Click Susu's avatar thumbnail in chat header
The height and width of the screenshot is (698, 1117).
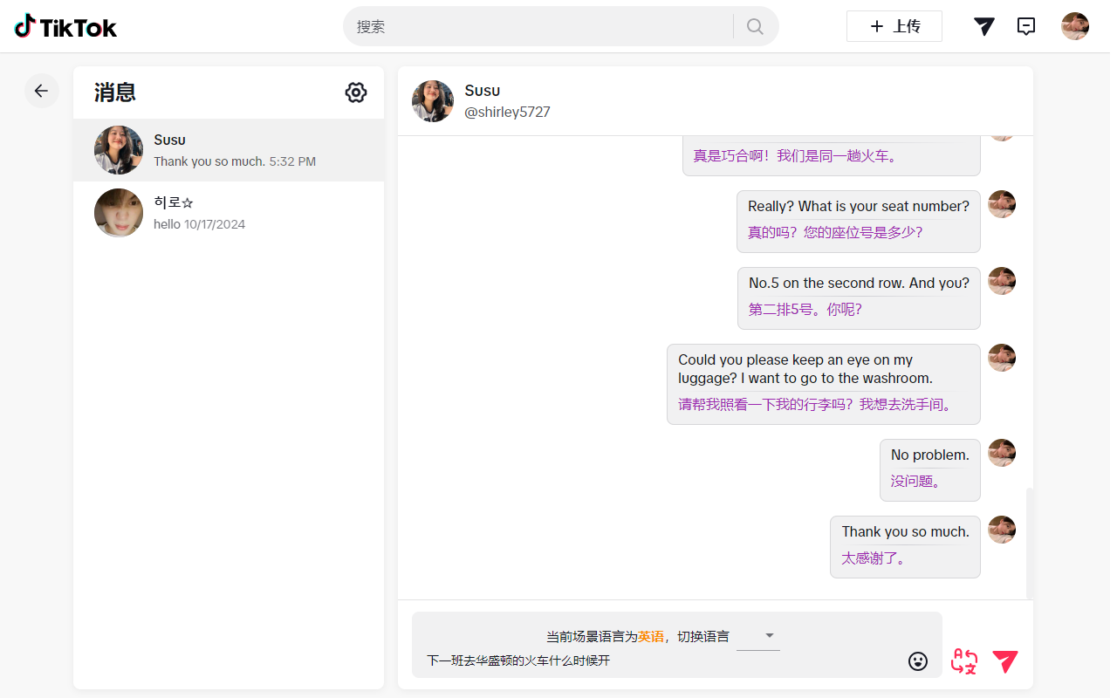tap(432, 100)
